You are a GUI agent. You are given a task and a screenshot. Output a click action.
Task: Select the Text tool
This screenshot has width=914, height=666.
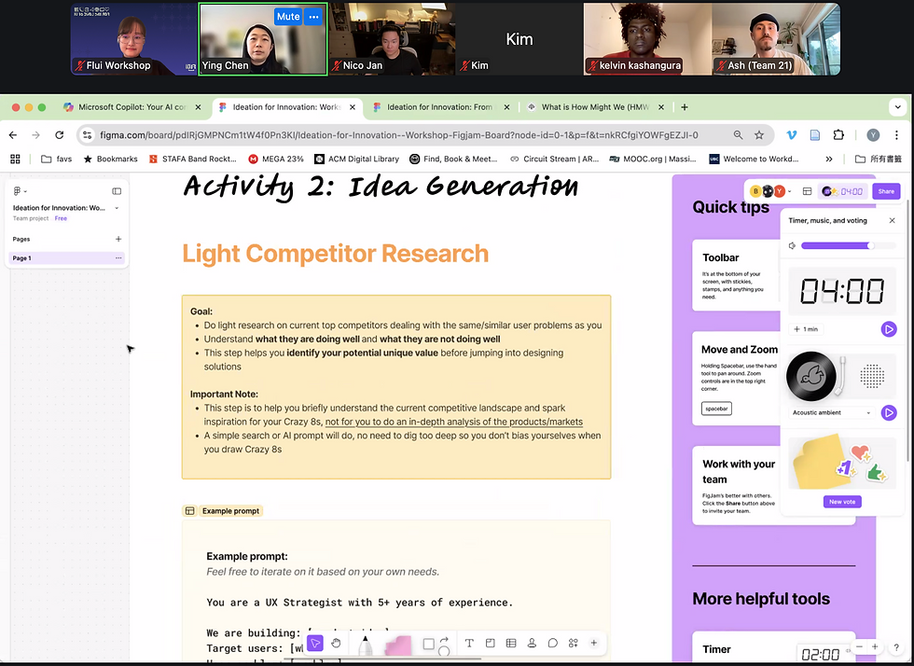click(x=469, y=643)
